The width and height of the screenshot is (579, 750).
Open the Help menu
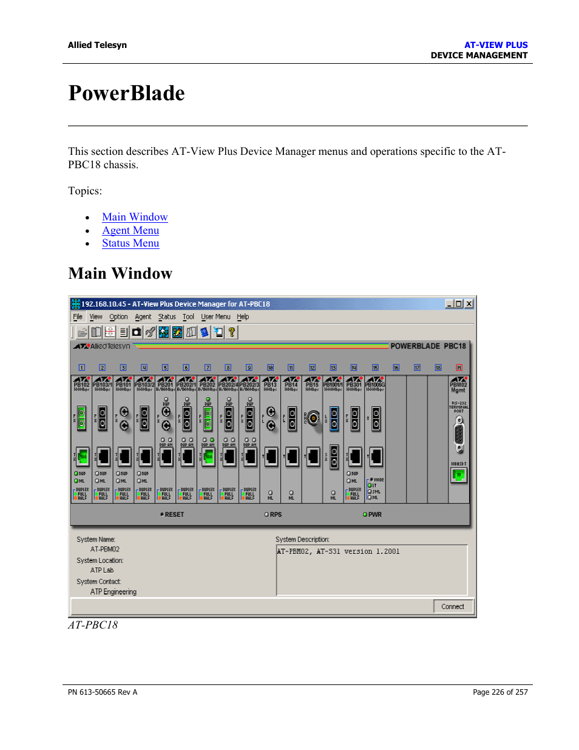pos(243,317)
